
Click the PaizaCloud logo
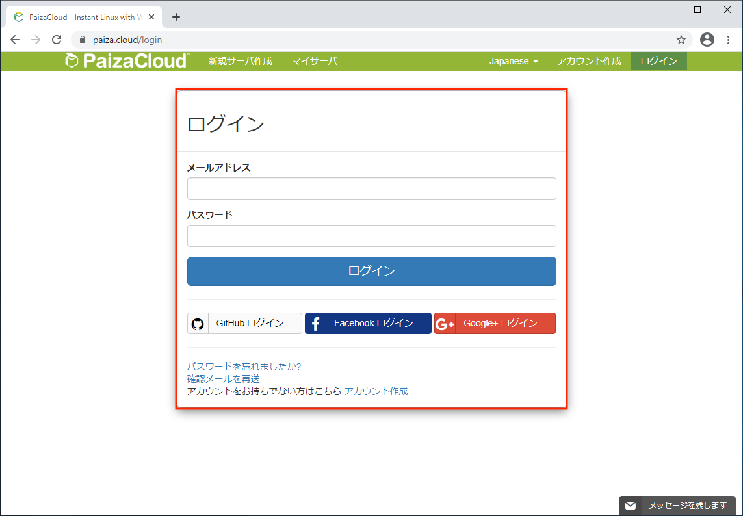coord(127,60)
